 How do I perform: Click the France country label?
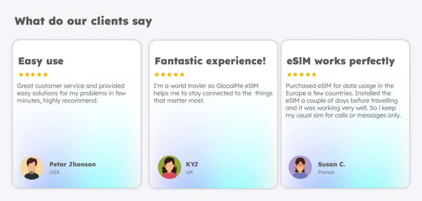tap(326, 172)
